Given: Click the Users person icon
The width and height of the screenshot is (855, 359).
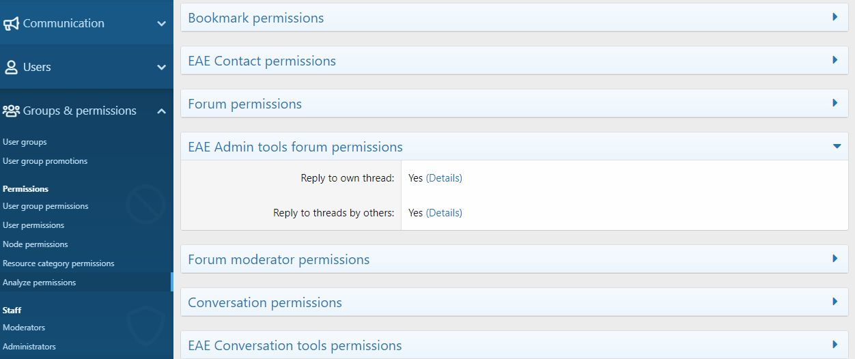Looking at the screenshot, I should coord(11,68).
